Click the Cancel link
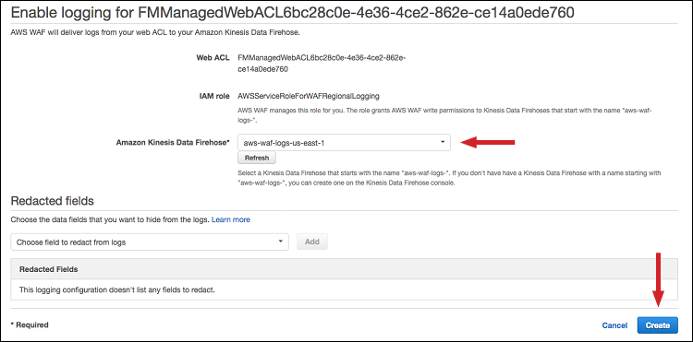Screen dimensions: 693x342 click(x=614, y=325)
